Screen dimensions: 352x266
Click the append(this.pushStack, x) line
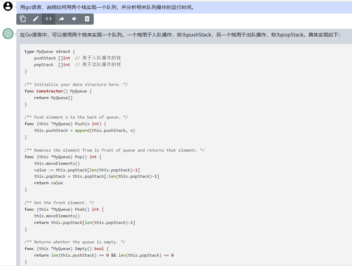coord(84,130)
